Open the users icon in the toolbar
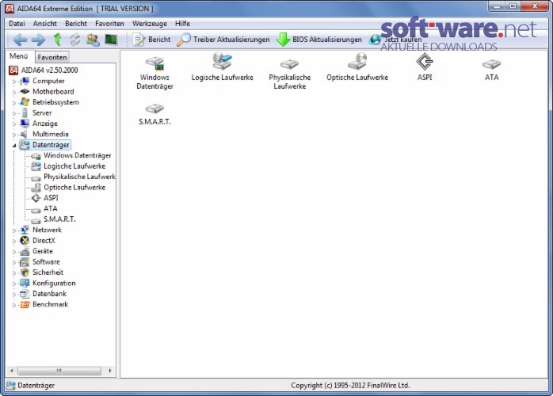This screenshot has height=396, width=553. (x=93, y=40)
